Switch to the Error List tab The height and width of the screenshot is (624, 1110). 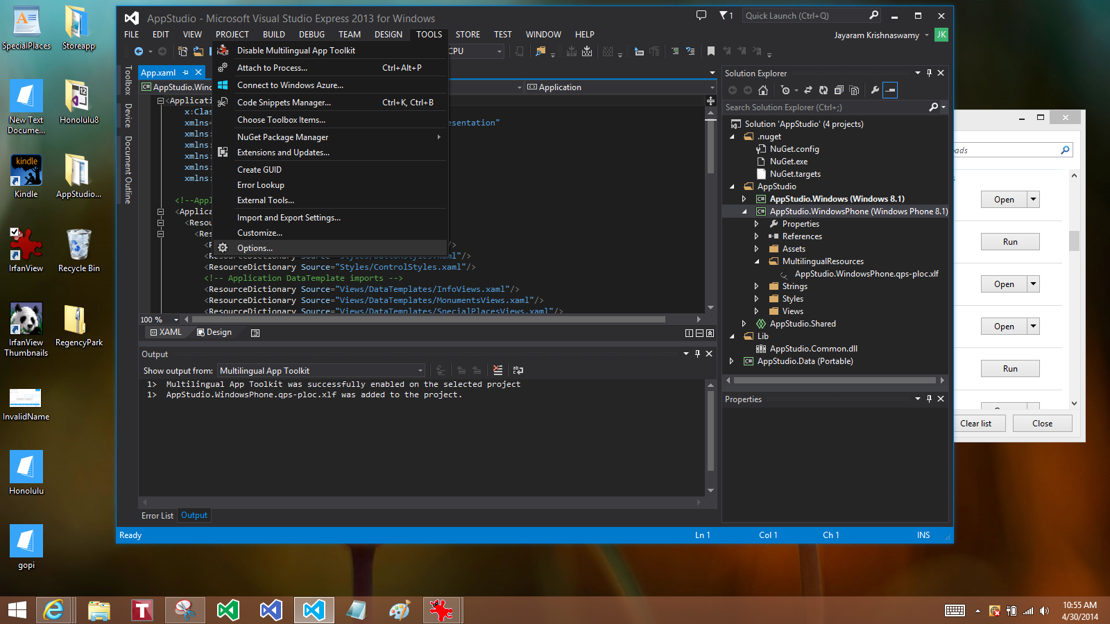157,516
